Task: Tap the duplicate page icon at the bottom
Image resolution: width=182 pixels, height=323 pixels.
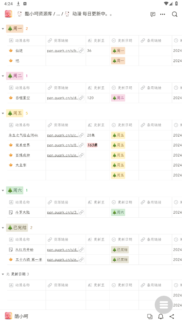Action: click(x=150, y=316)
